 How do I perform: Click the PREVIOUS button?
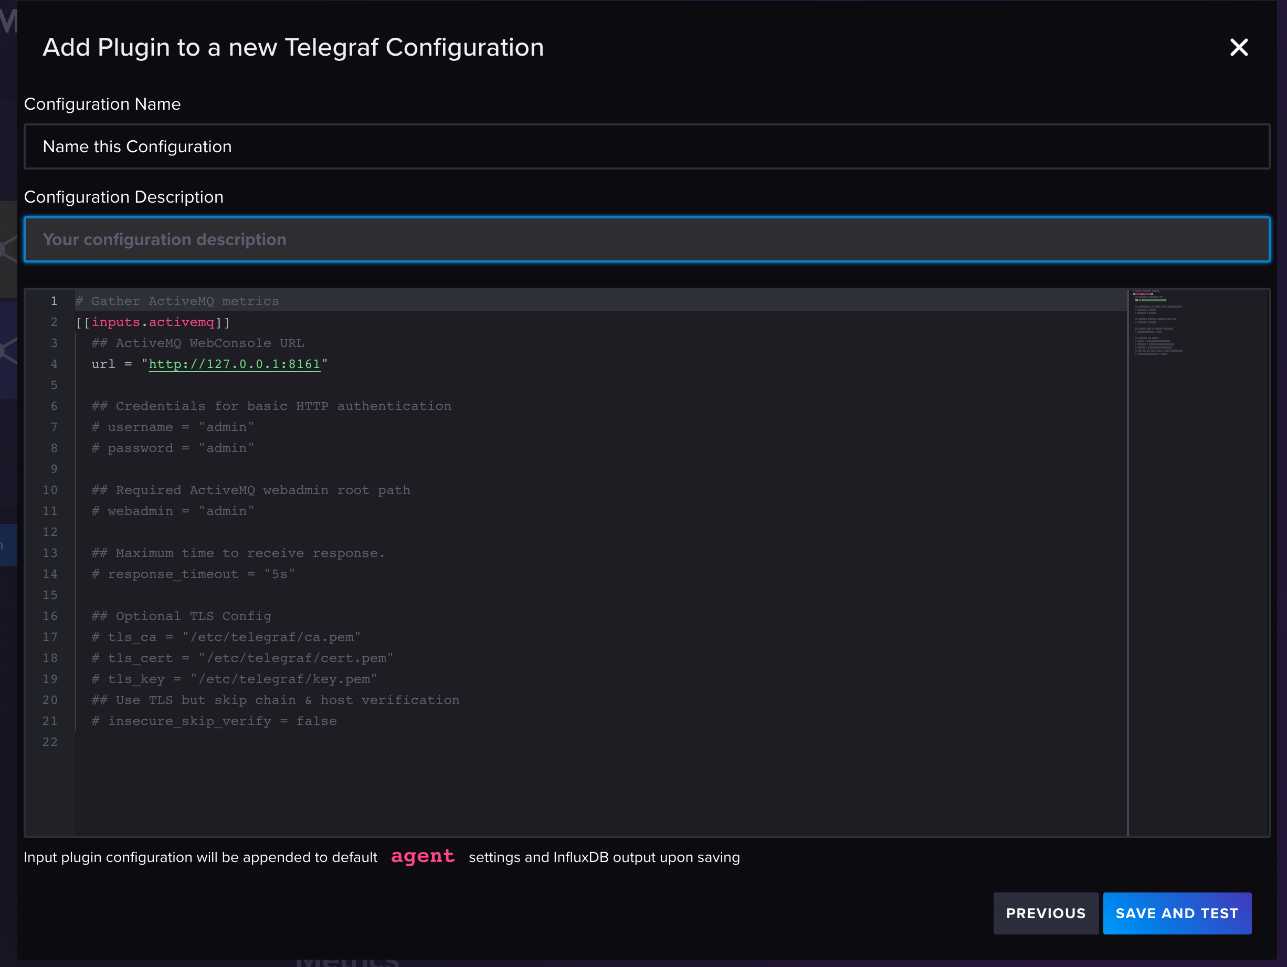(x=1046, y=913)
